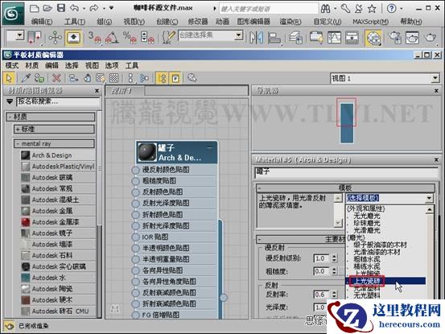The height and width of the screenshot is (334, 445).
Task: Redo with the forward arrow icon
Action: click(93, 8)
